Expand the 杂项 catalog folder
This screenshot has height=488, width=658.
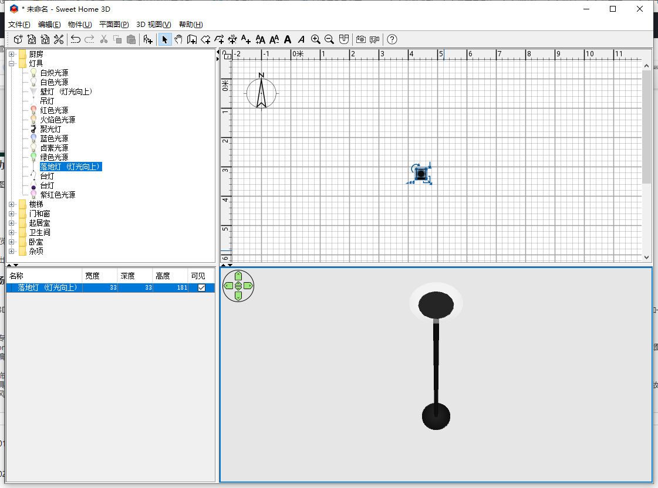click(x=11, y=252)
